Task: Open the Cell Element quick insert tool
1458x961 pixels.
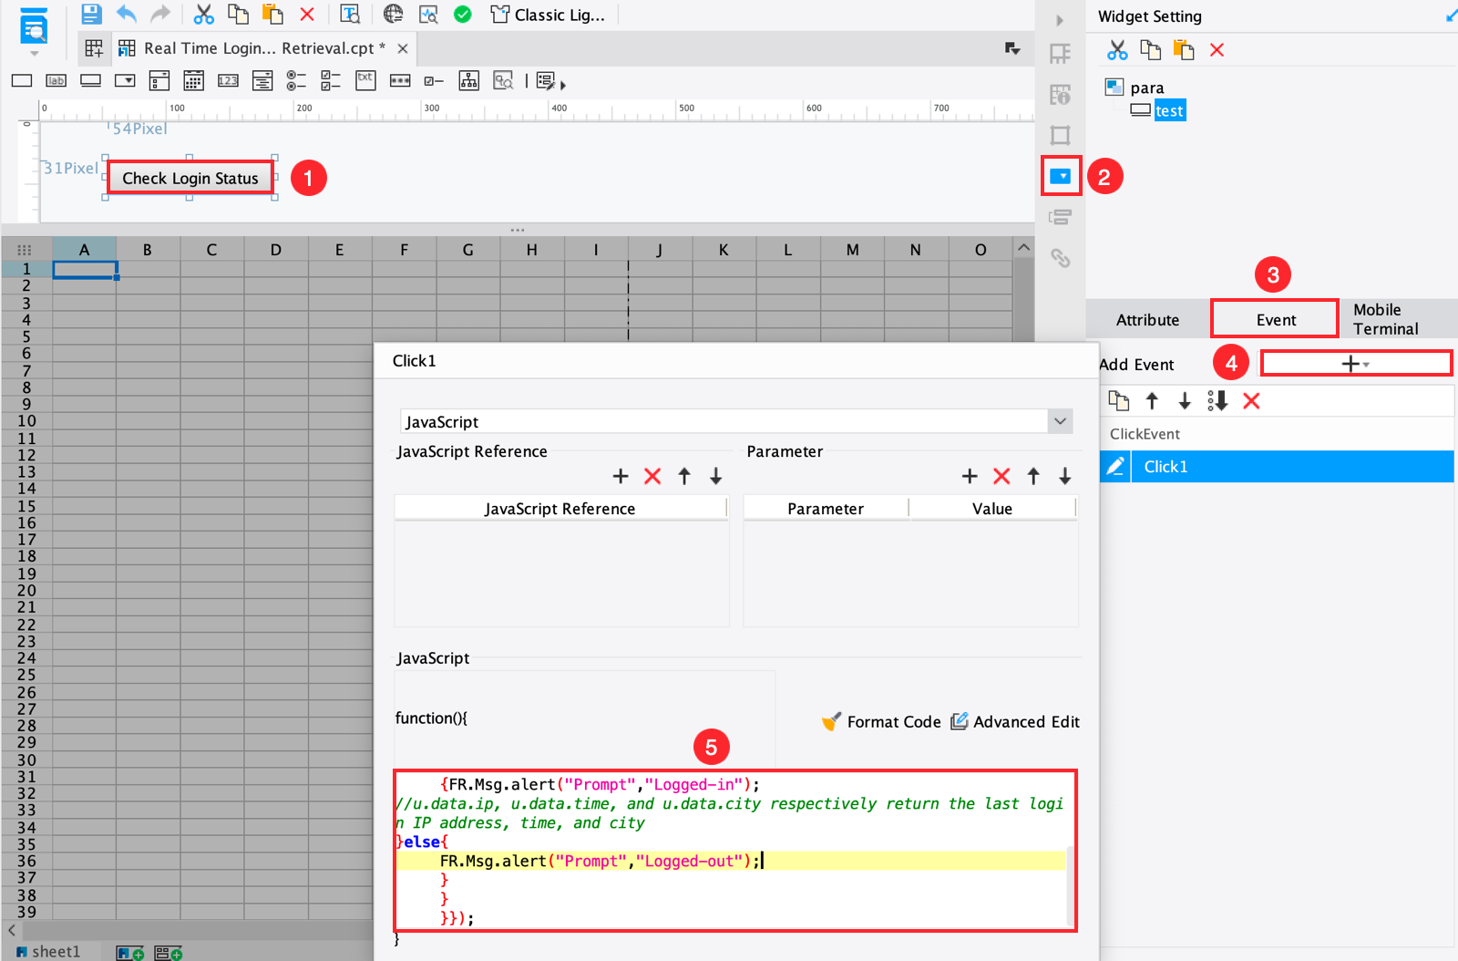Action: (x=545, y=81)
